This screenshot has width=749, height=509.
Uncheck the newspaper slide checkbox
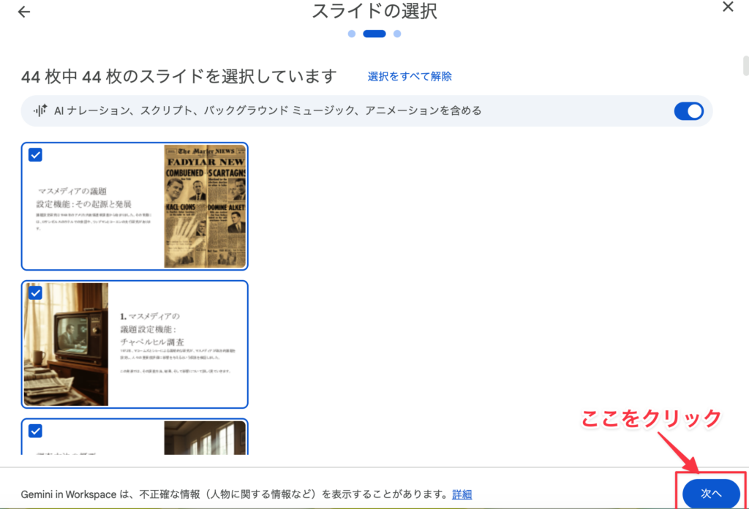click(x=35, y=155)
